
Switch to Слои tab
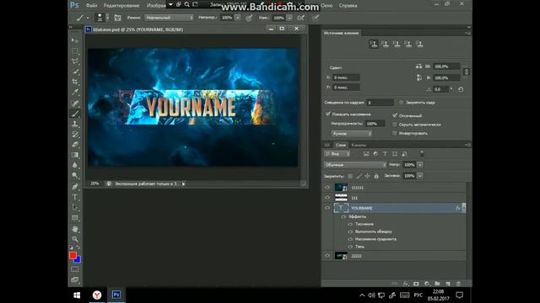click(341, 145)
